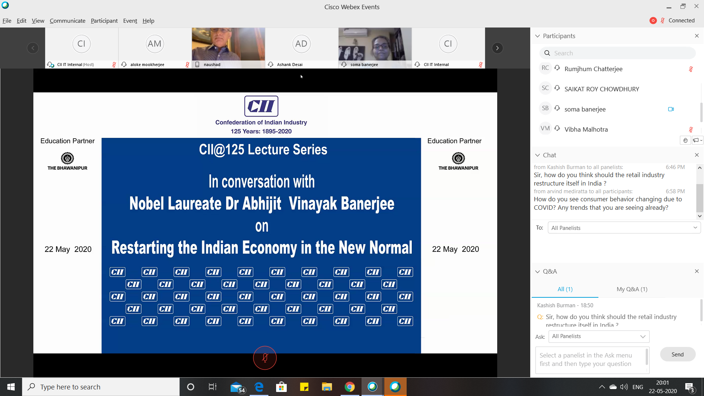Click the Q&A question text box
The image size is (704, 396).
click(x=592, y=360)
